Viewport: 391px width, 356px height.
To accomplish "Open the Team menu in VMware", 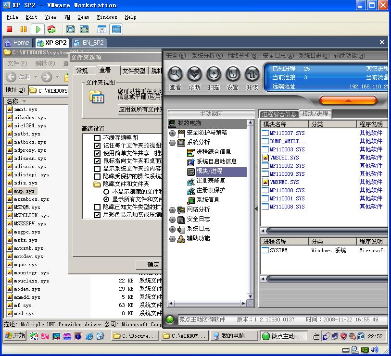I will (x=83, y=17).
